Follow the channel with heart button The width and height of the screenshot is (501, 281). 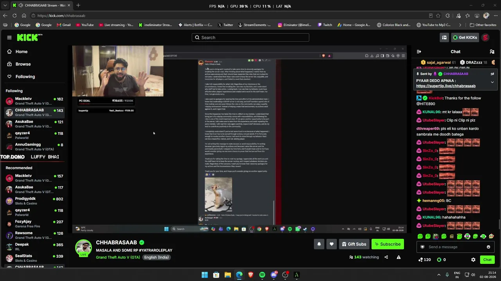click(332, 244)
